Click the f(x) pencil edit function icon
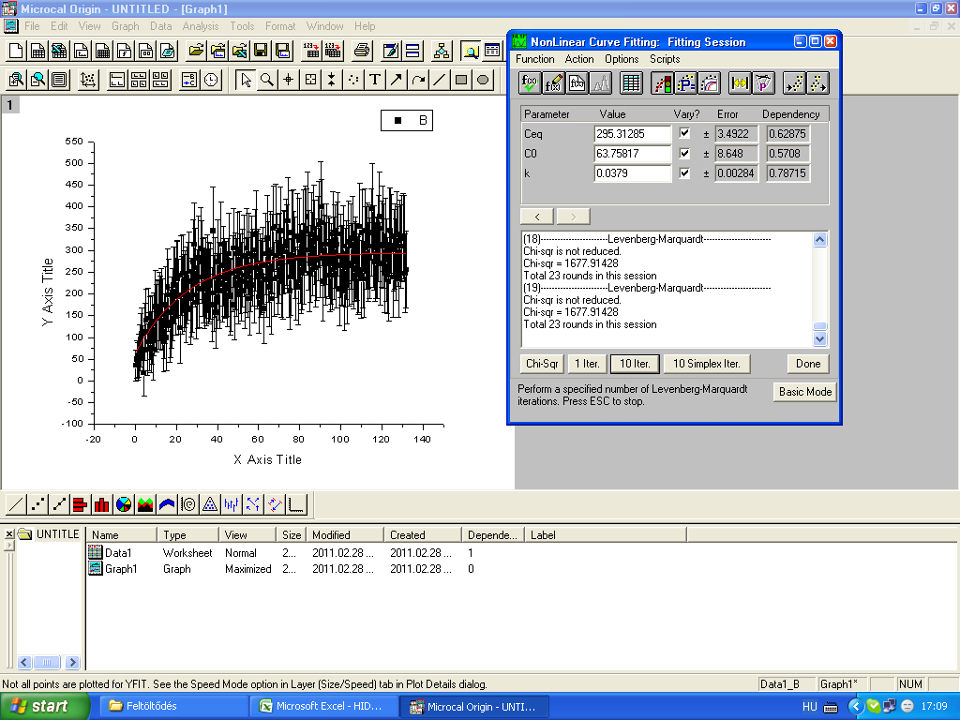 coord(553,83)
